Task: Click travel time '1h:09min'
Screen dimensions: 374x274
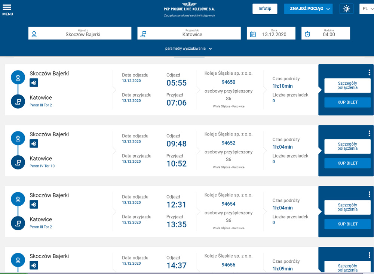Action: [x=282, y=269]
